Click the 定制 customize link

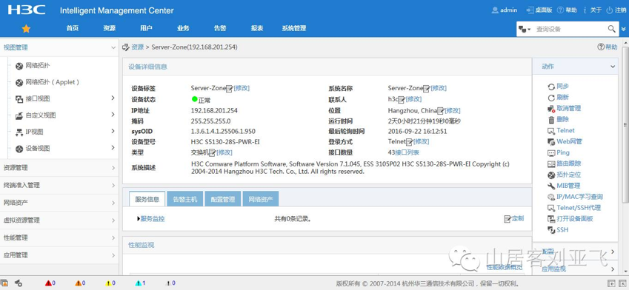(518, 219)
